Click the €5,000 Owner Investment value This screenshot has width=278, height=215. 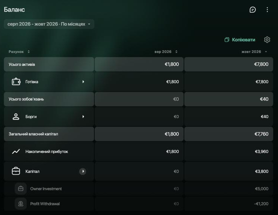coord(261,189)
